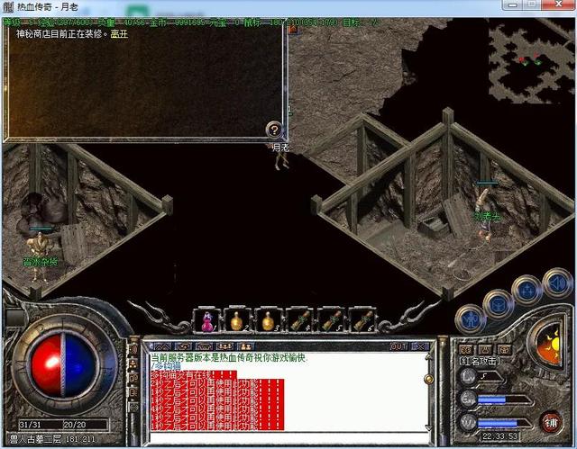Click the map name 兽人古墓二层
The height and width of the screenshot is (449, 577).
point(35,439)
